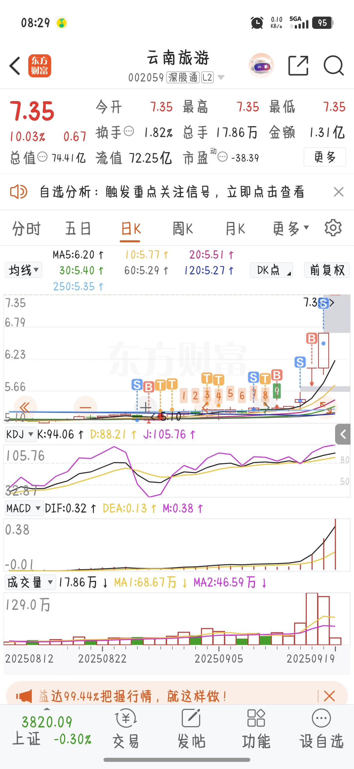The height and width of the screenshot is (769, 354).
Task: Tap the K:94.06 KDJ reading
Action: tap(60, 434)
